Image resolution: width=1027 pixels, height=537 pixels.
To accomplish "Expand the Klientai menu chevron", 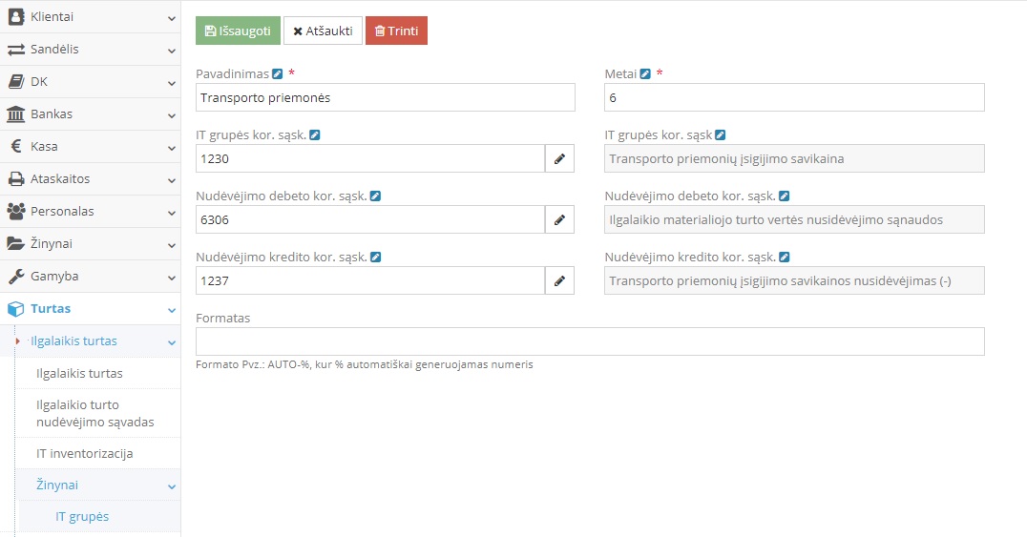I will coord(171,17).
